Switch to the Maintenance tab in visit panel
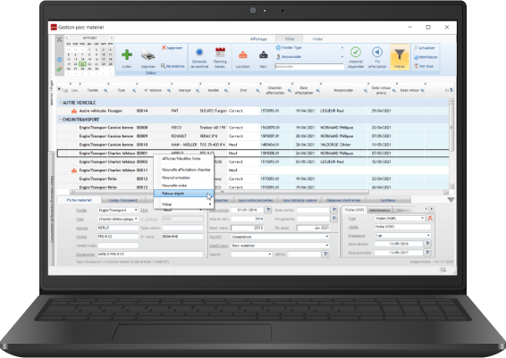This screenshot has width=506, height=358. click(379, 210)
